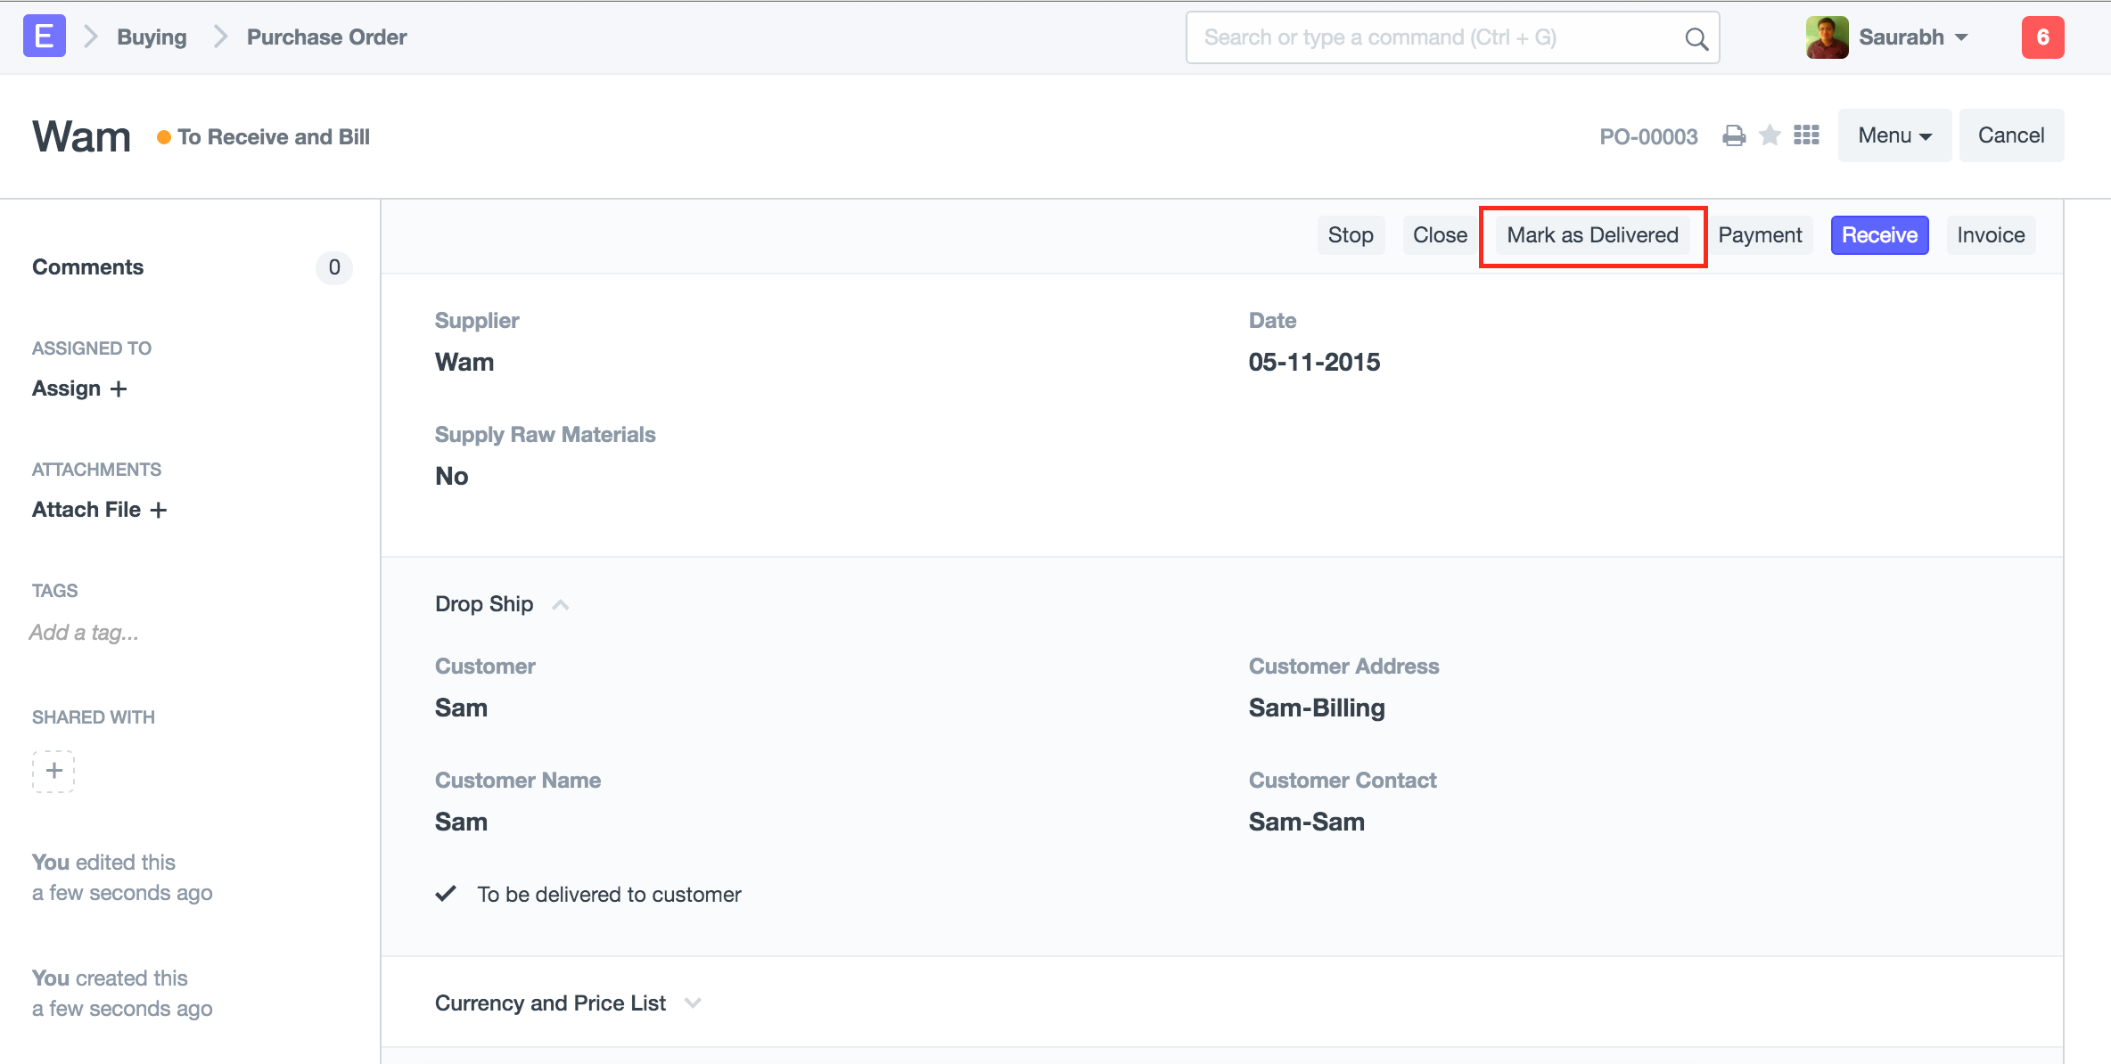The image size is (2111, 1064).
Task: Open the Menu dropdown
Action: pos(1893,135)
